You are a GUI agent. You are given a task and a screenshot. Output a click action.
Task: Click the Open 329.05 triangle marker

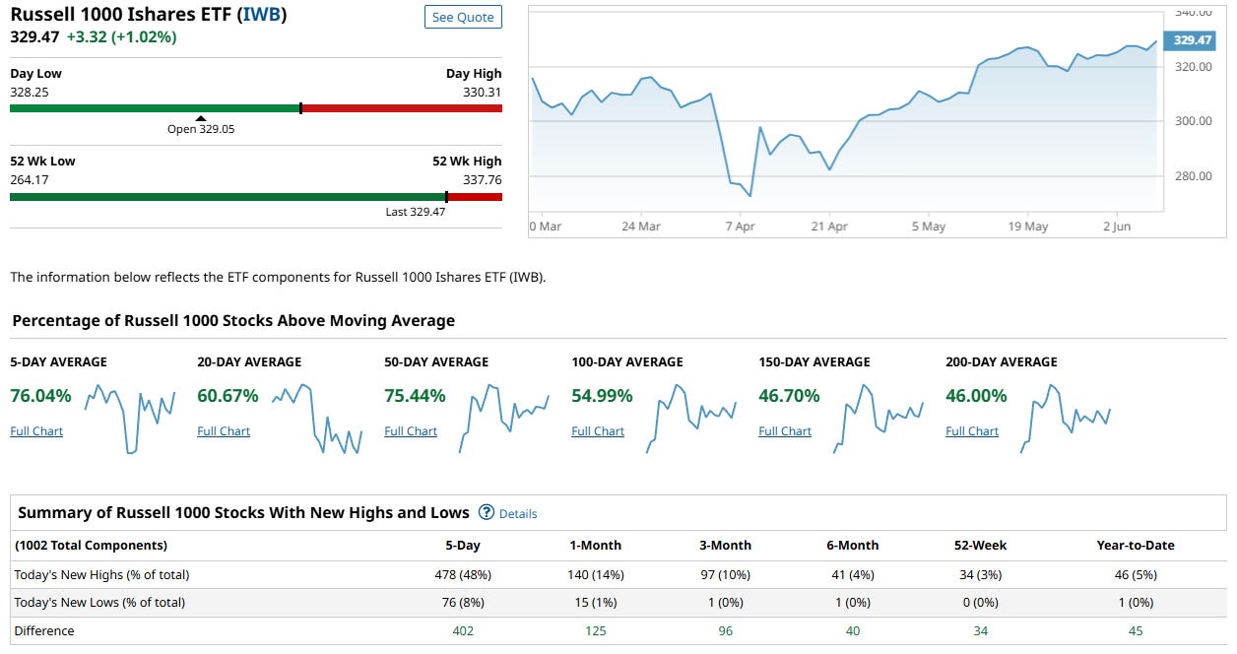coord(201,119)
